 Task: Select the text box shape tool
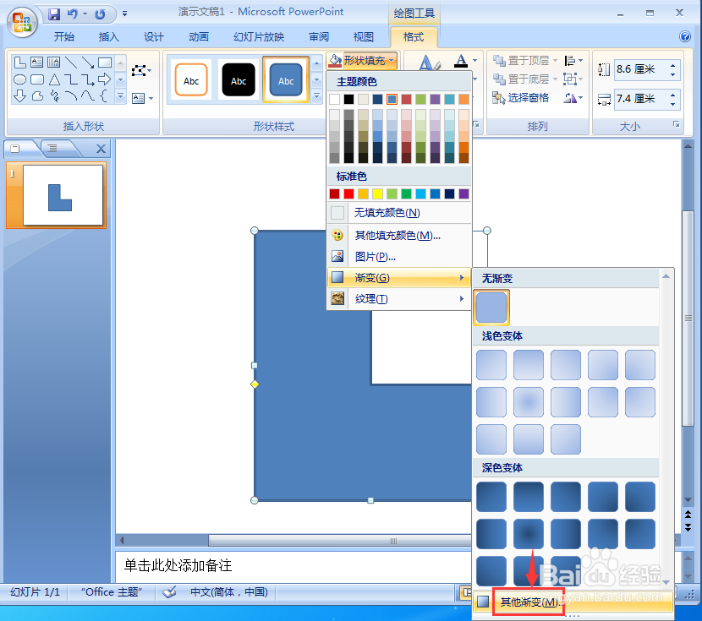pyautogui.click(x=36, y=63)
